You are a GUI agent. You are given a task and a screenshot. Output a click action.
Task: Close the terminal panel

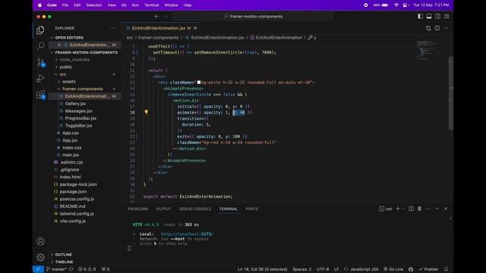446,209
